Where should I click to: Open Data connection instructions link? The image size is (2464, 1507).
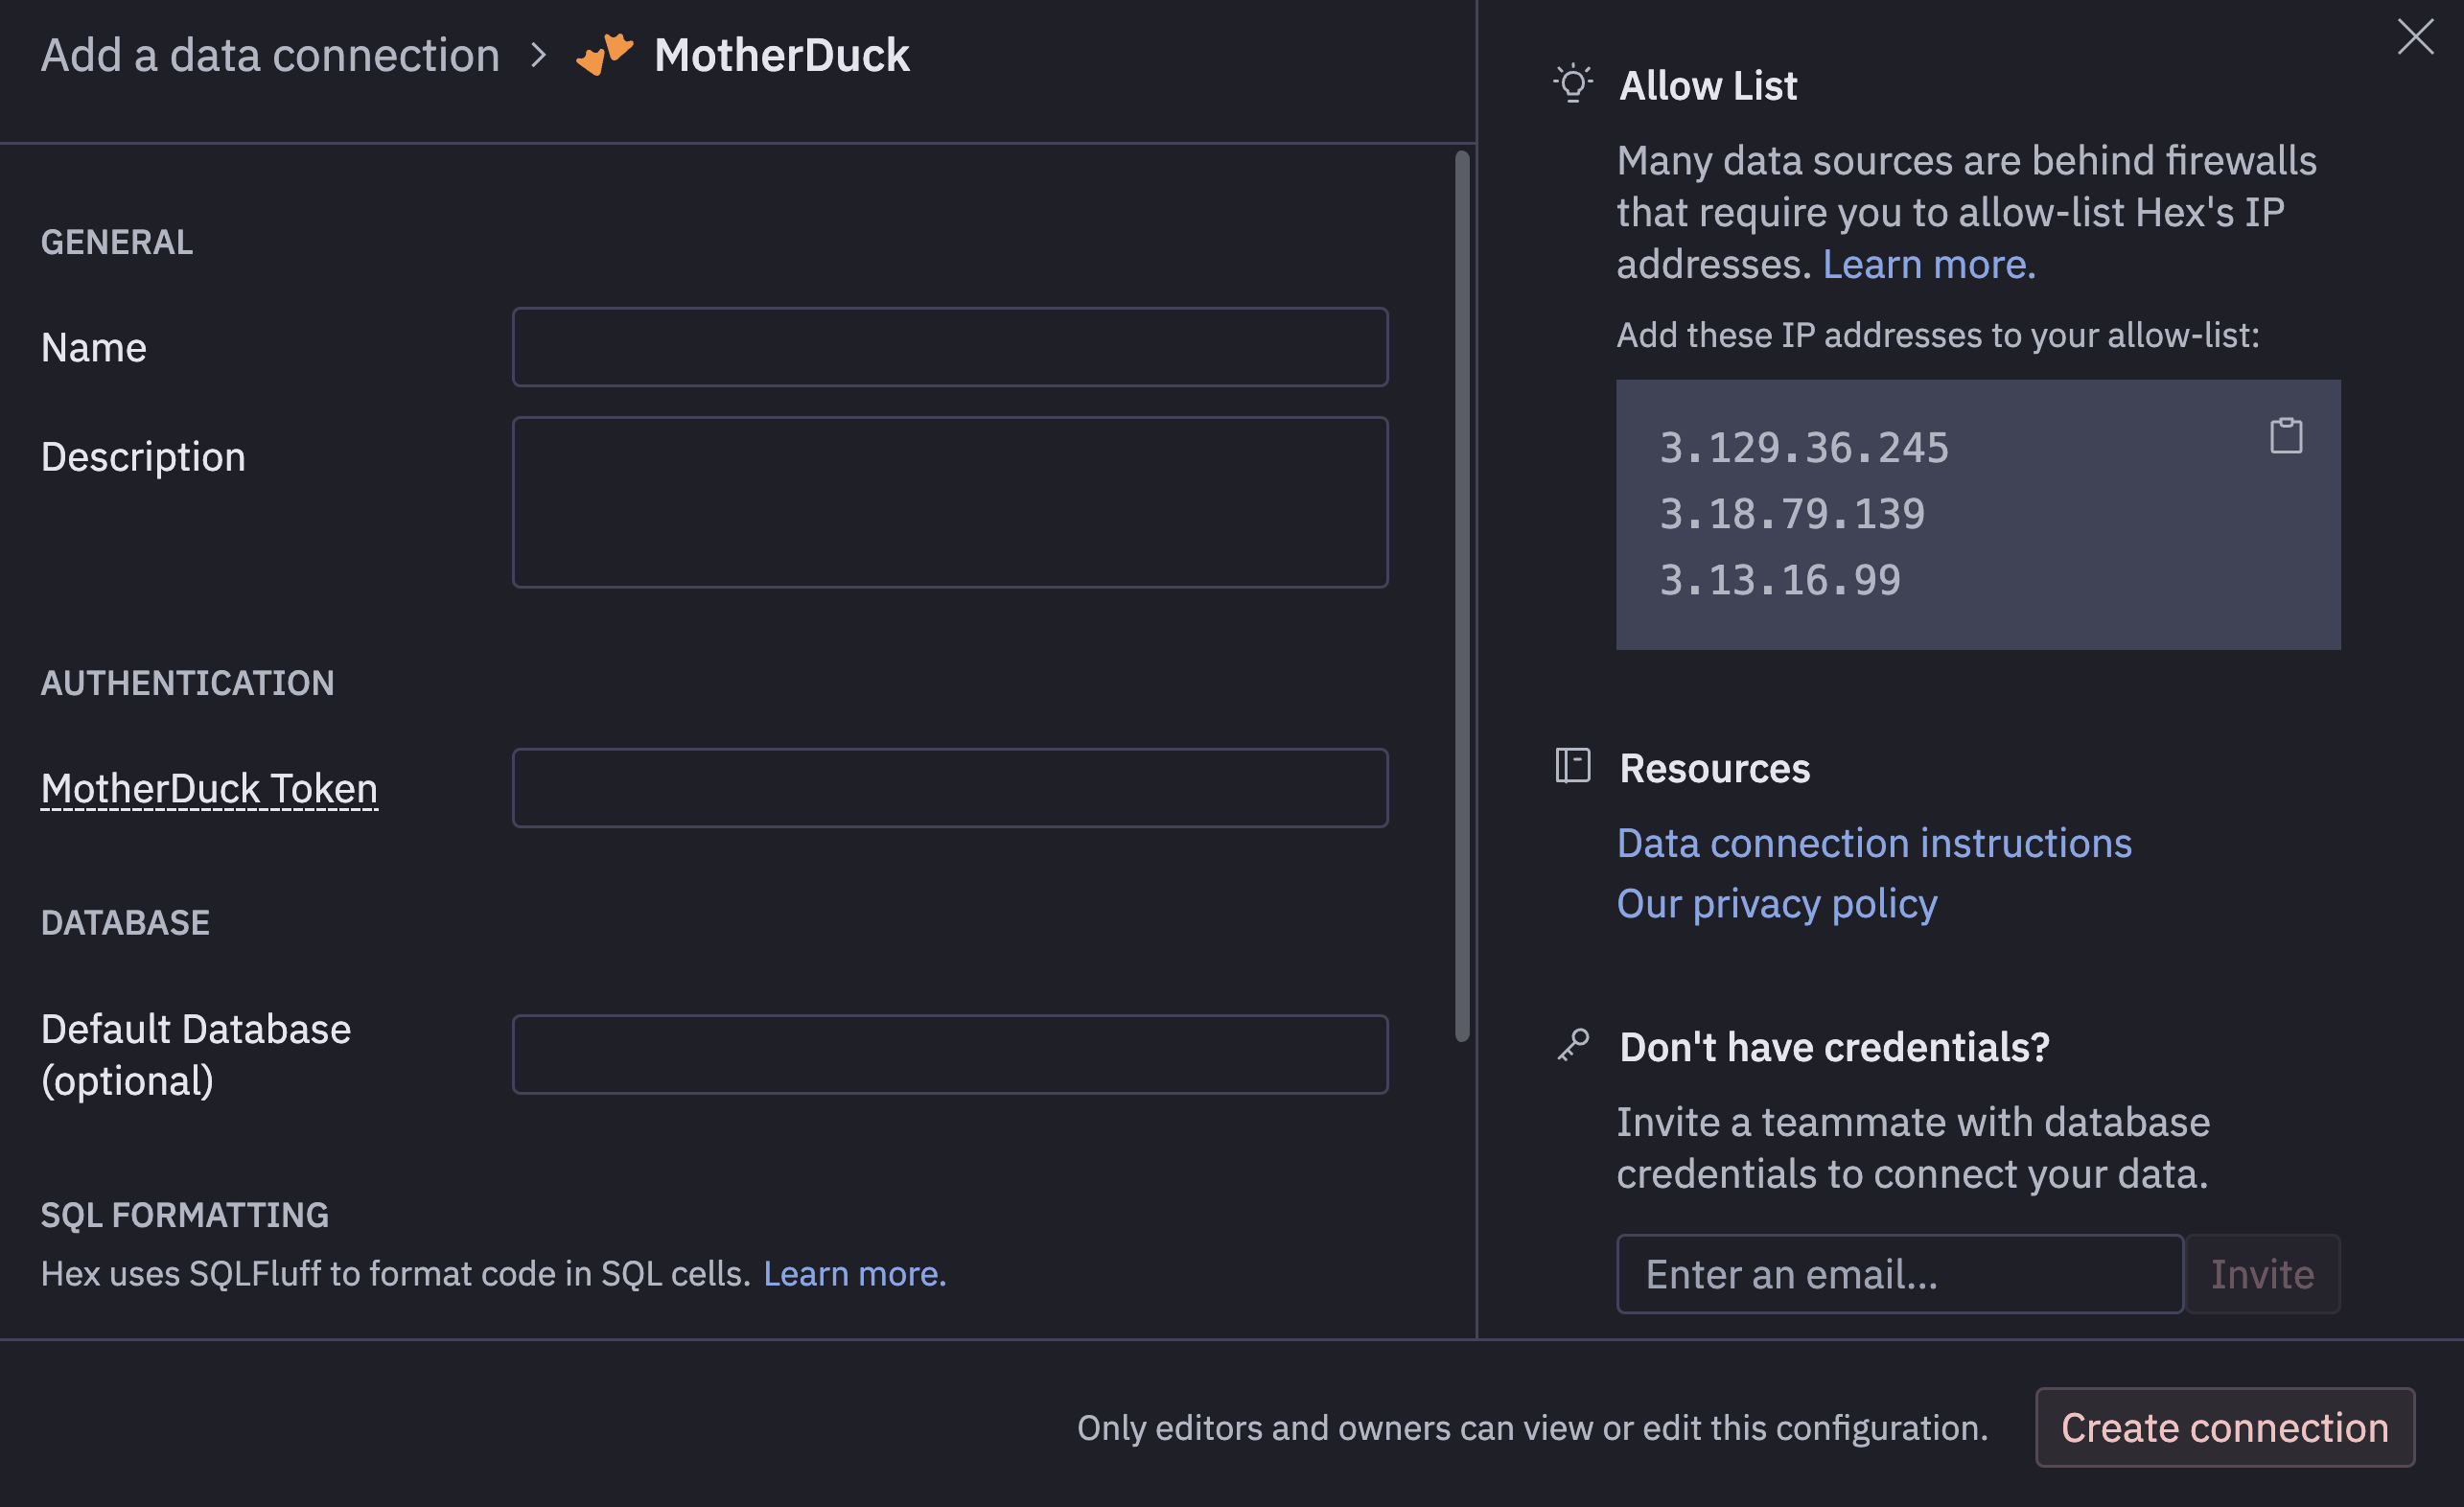click(1873, 843)
